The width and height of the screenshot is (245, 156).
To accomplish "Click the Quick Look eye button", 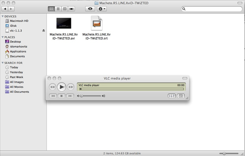I will (x=90, y=9).
